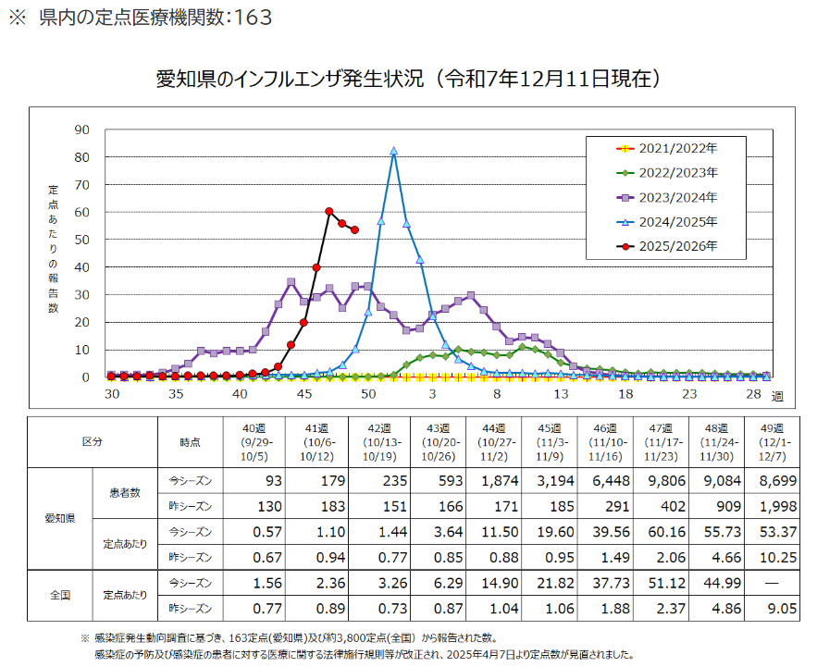Click the 49週 column header
Viewport: 817px width, 667px height.
coord(764,442)
